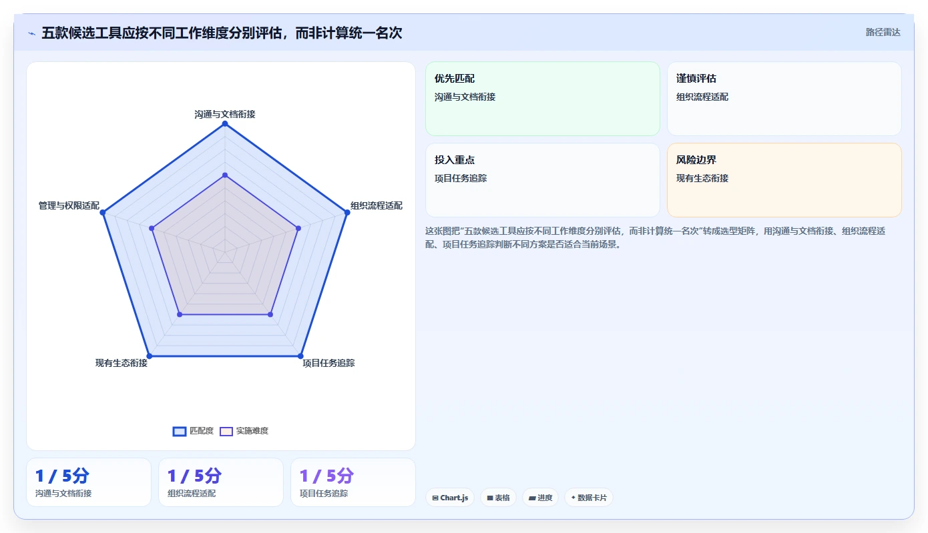
Task: Click 沟通与文档衔接 text in 优先匹配 card
Action: [465, 97]
